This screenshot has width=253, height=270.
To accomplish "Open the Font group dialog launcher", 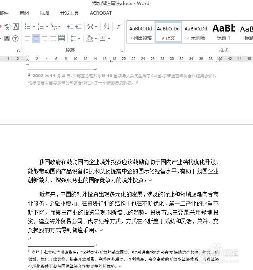I will click(x=18, y=51).
